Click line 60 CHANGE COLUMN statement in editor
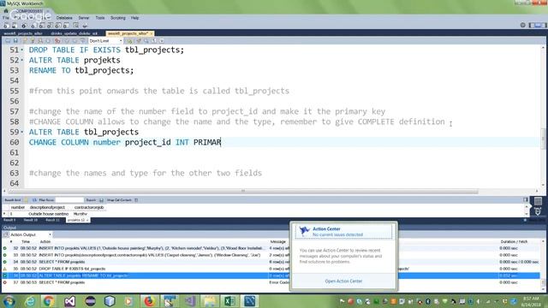 (x=125, y=142)
